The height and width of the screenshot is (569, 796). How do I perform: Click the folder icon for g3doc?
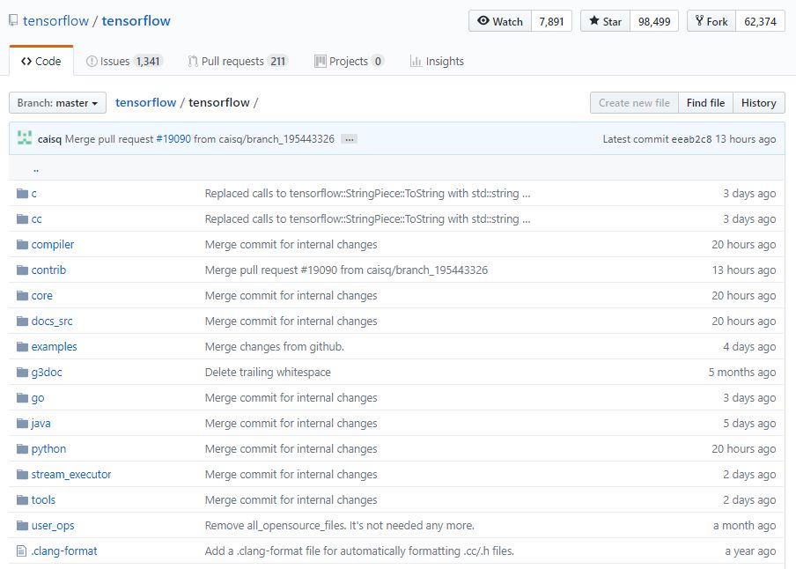(x=22, y=373)
